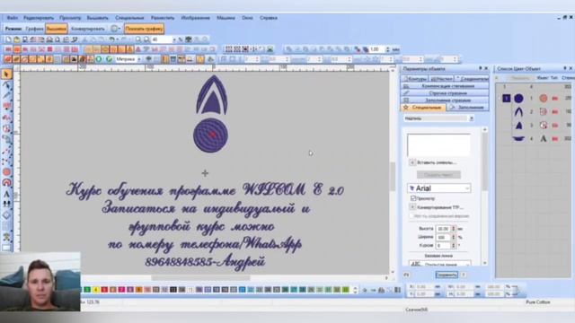Open the Разместить menu
The width and height of the screenshot is (575, 323).
click(163, 18)
